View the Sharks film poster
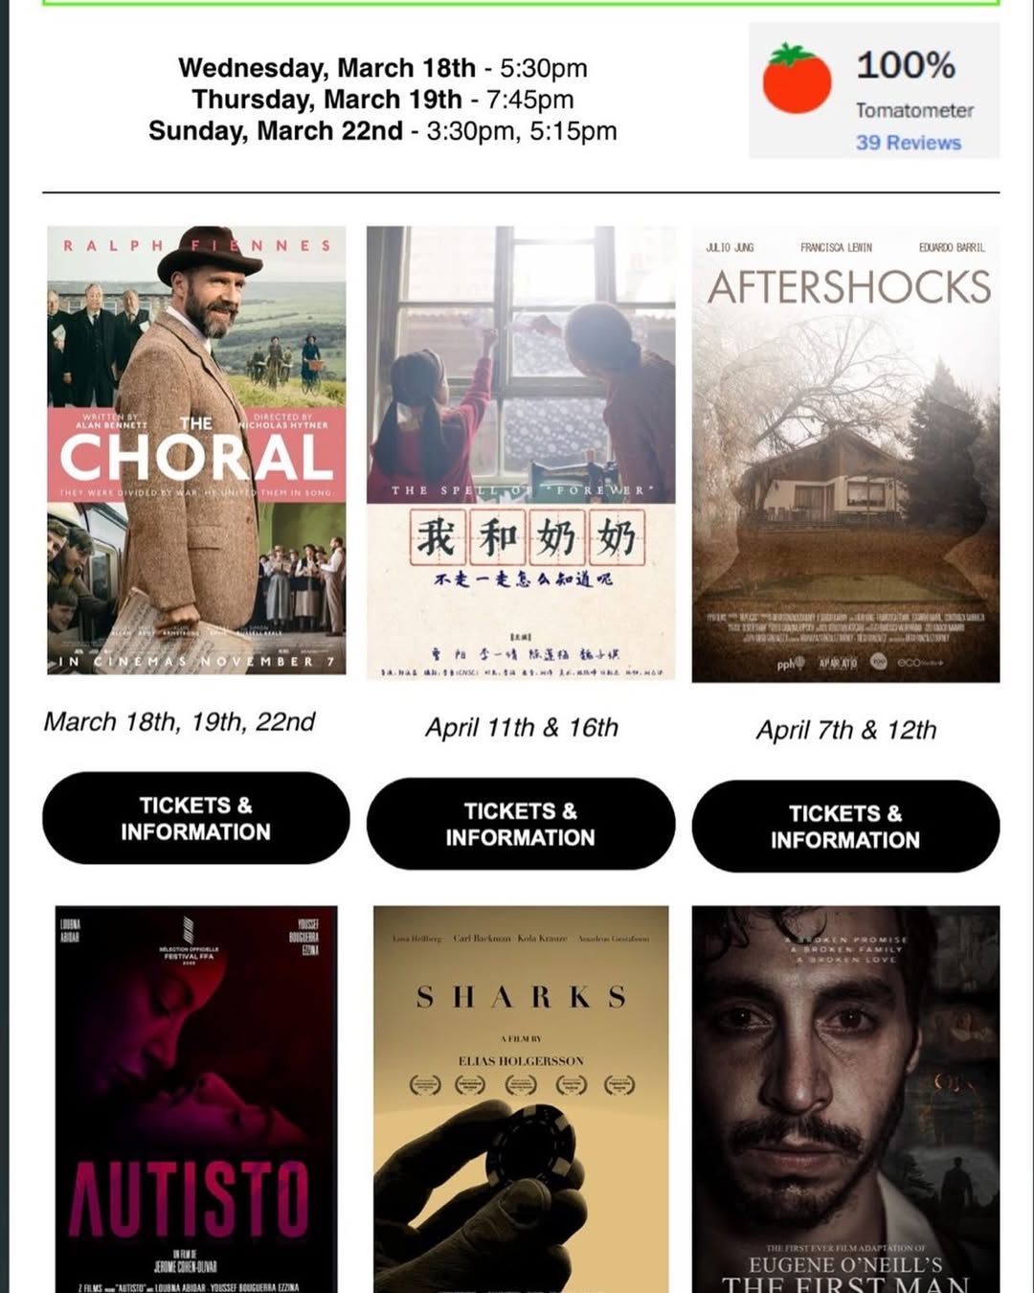 521,1099
